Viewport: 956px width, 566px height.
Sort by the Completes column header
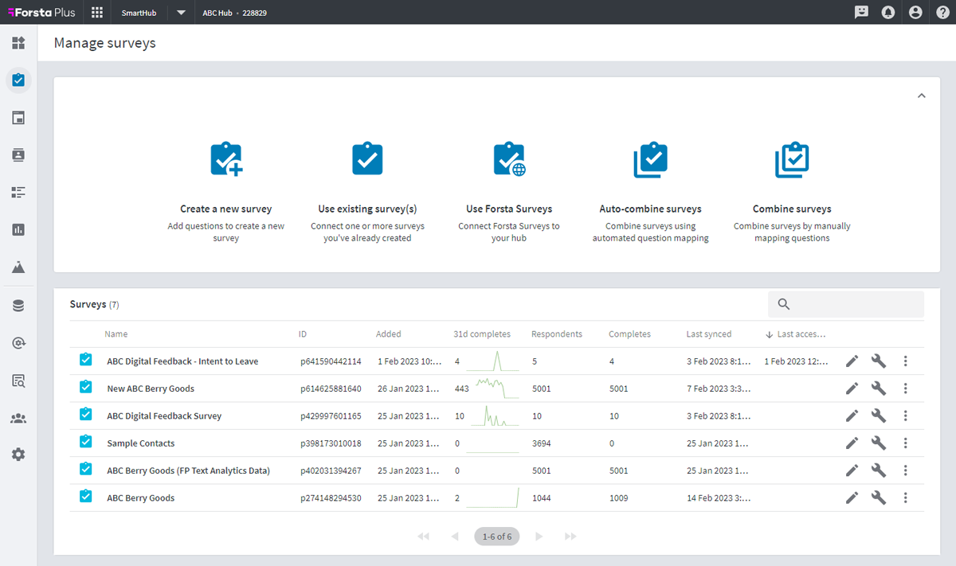629,334
